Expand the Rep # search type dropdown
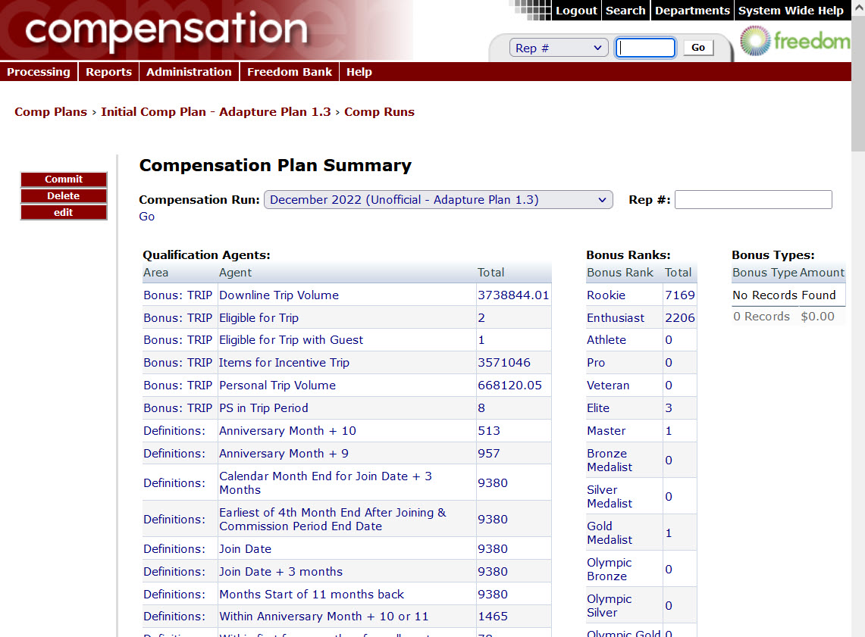 click(559, 48)
